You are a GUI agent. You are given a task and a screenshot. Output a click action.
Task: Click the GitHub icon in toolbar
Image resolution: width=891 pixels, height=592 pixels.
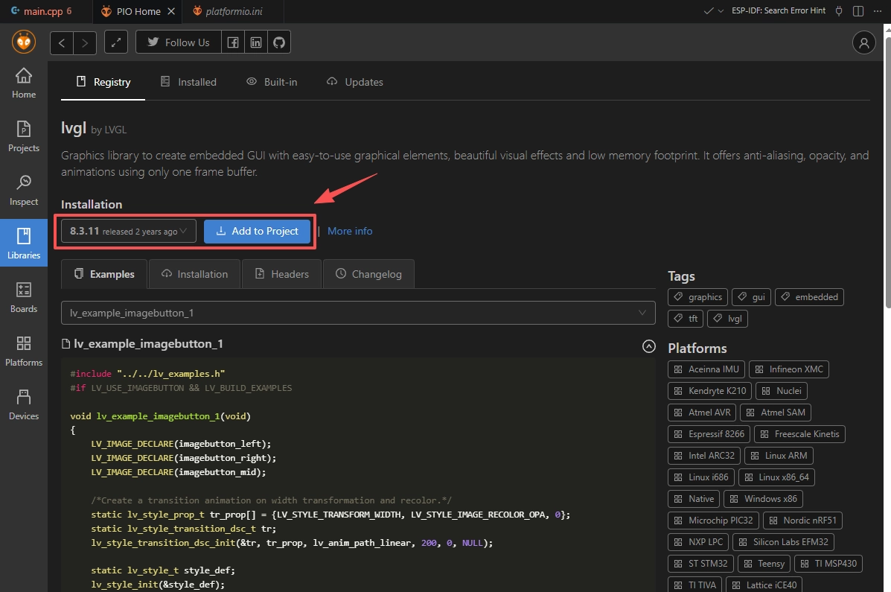coord(279,42)
